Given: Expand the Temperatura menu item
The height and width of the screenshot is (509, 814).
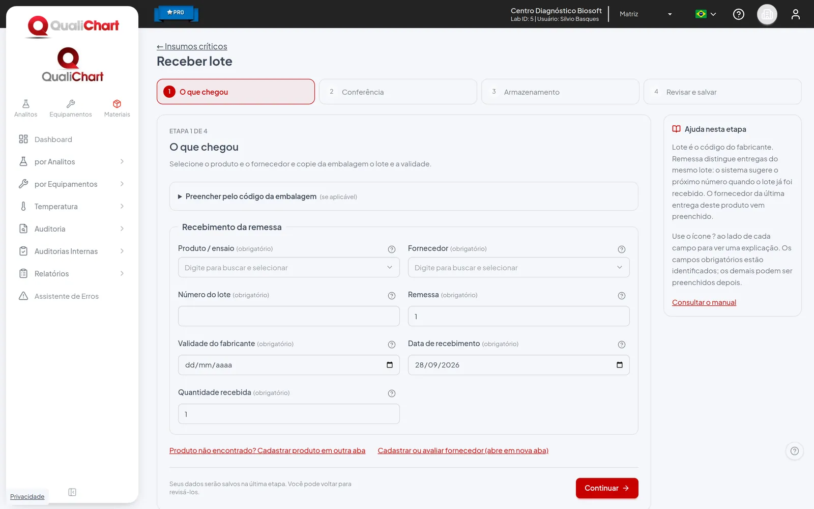Looking at the screenshot, I should pos(72,207).
